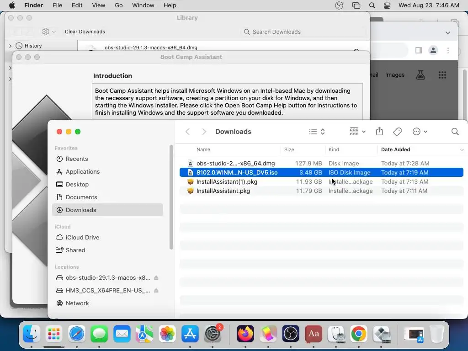The image size is (468, 351).
Task: Open Spotlight search in menu bar
Action: (372, 5)
